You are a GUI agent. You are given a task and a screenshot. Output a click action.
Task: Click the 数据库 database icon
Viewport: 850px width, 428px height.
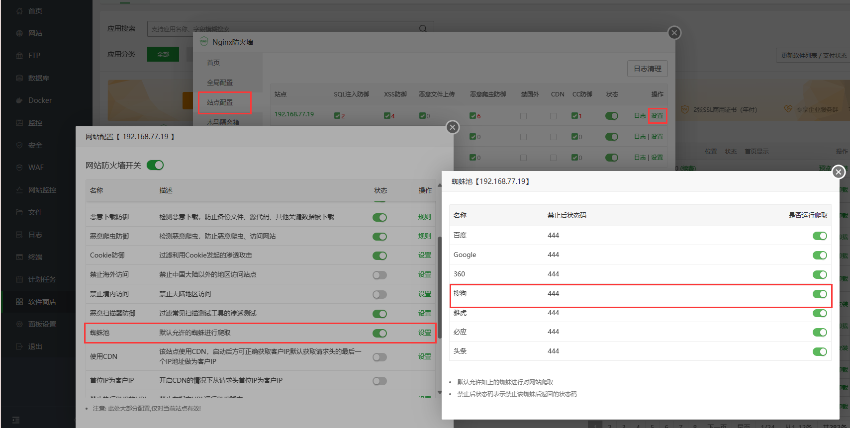(19, 78)
